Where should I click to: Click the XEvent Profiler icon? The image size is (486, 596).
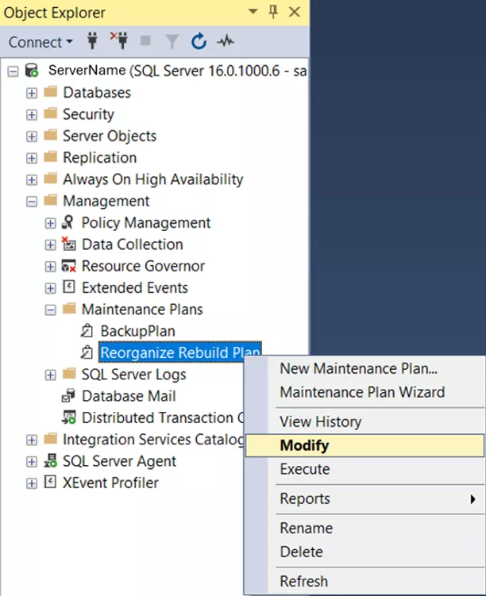[50, 482]
